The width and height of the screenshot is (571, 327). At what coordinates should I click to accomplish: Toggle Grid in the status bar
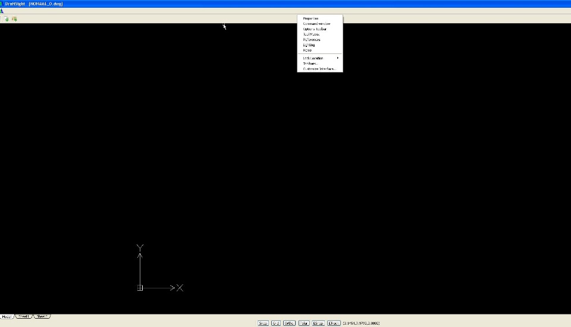(x=275, y=323)
